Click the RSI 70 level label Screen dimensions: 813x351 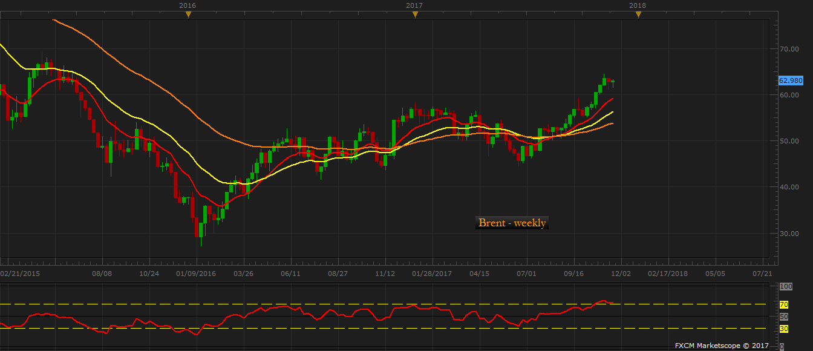pos(783,304)
